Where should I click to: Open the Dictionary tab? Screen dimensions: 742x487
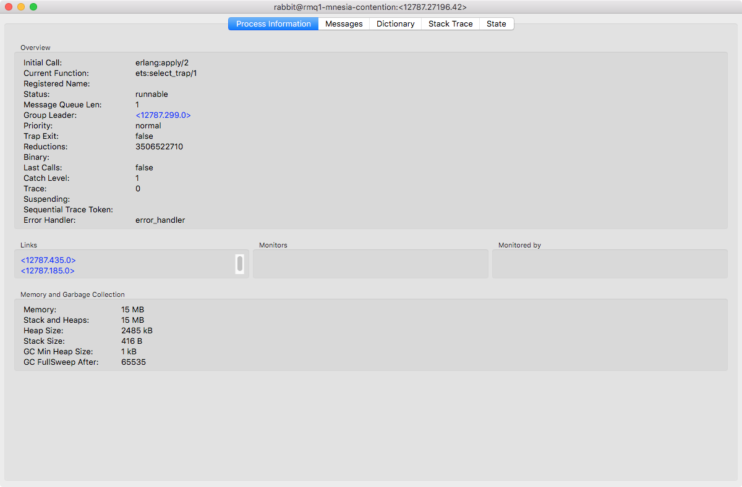tap(395, 23)
